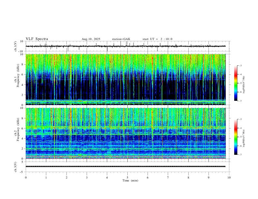
Task: Click the "station=GAK" label
Action: click(121, 39)
